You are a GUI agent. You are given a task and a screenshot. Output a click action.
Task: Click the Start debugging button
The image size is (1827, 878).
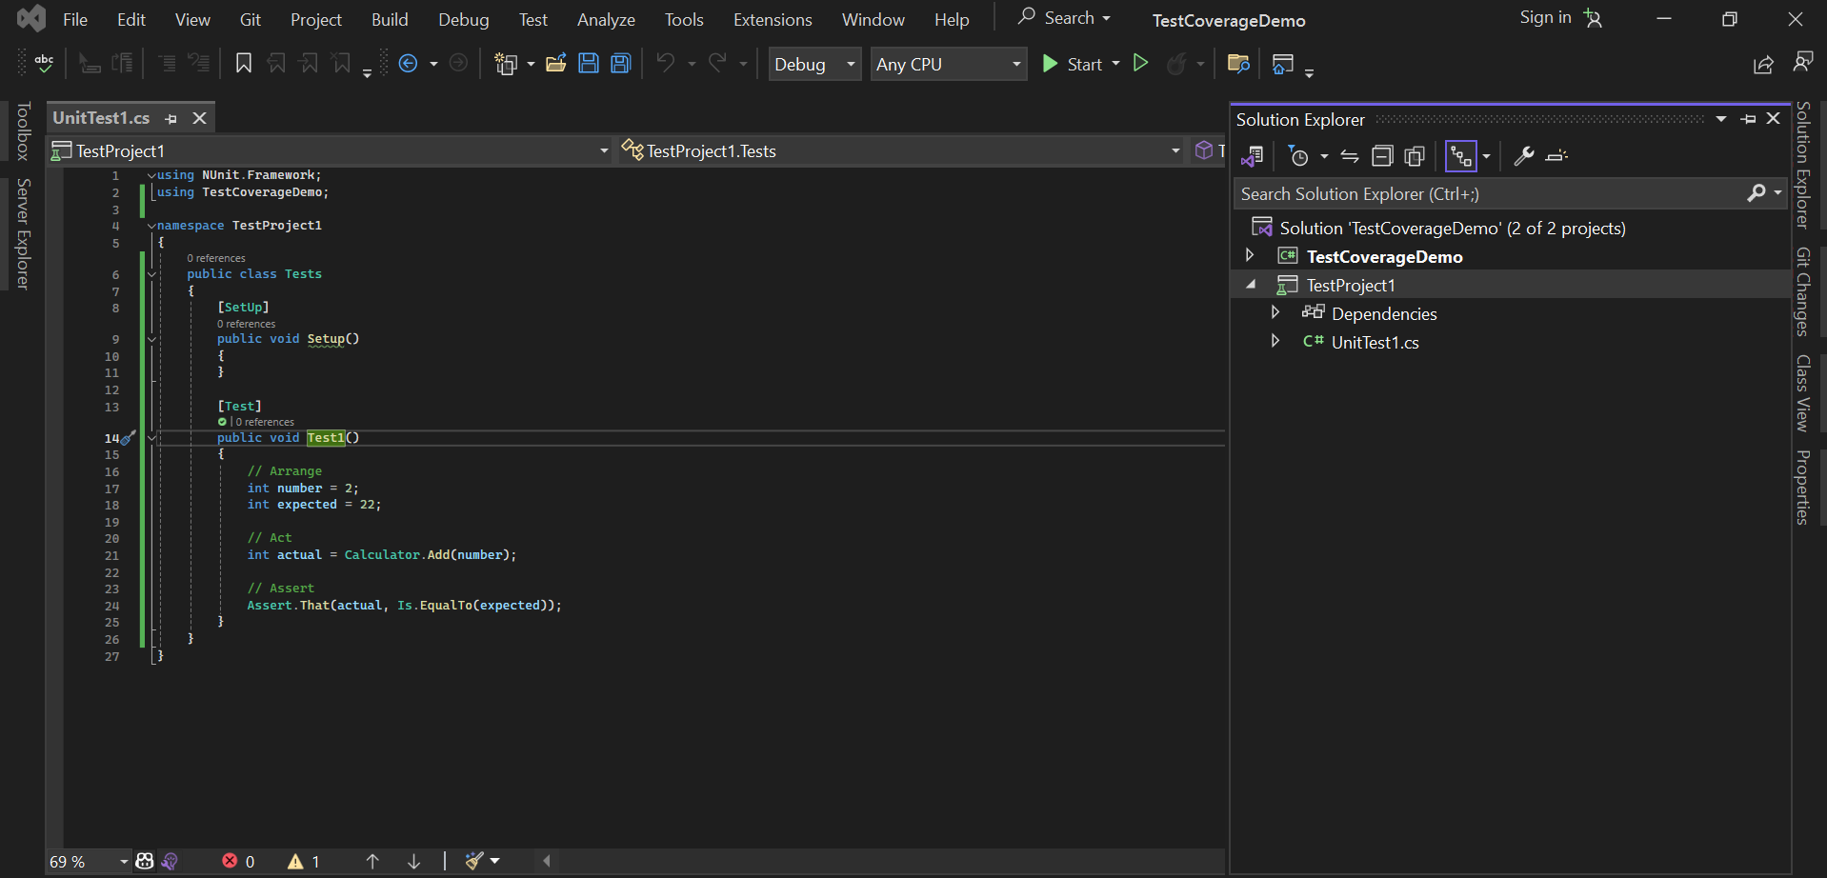coord(1073,65)
